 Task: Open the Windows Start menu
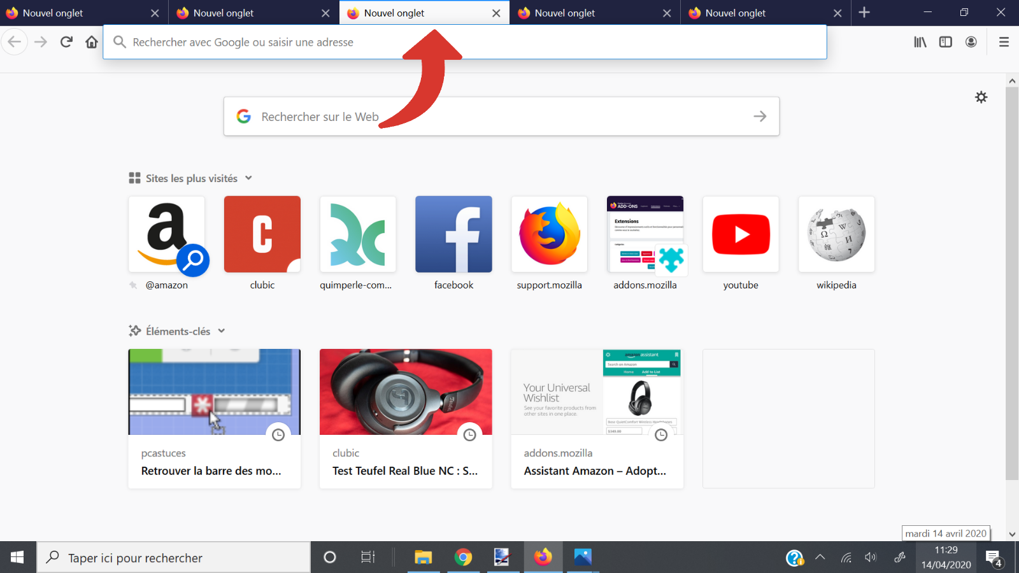coord(17,557)
